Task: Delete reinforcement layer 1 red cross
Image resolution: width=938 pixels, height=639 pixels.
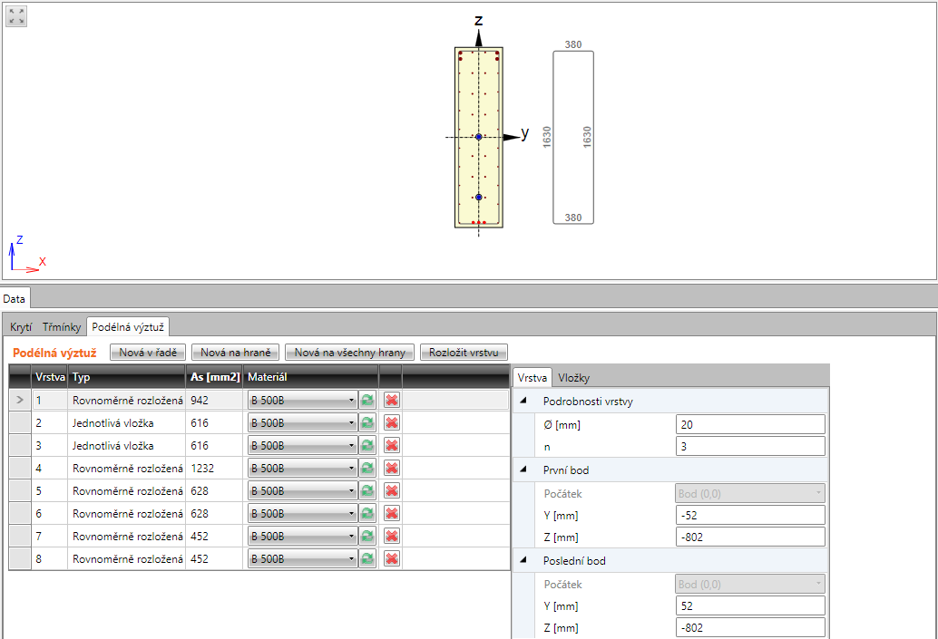Action: [x=392, y=400]
